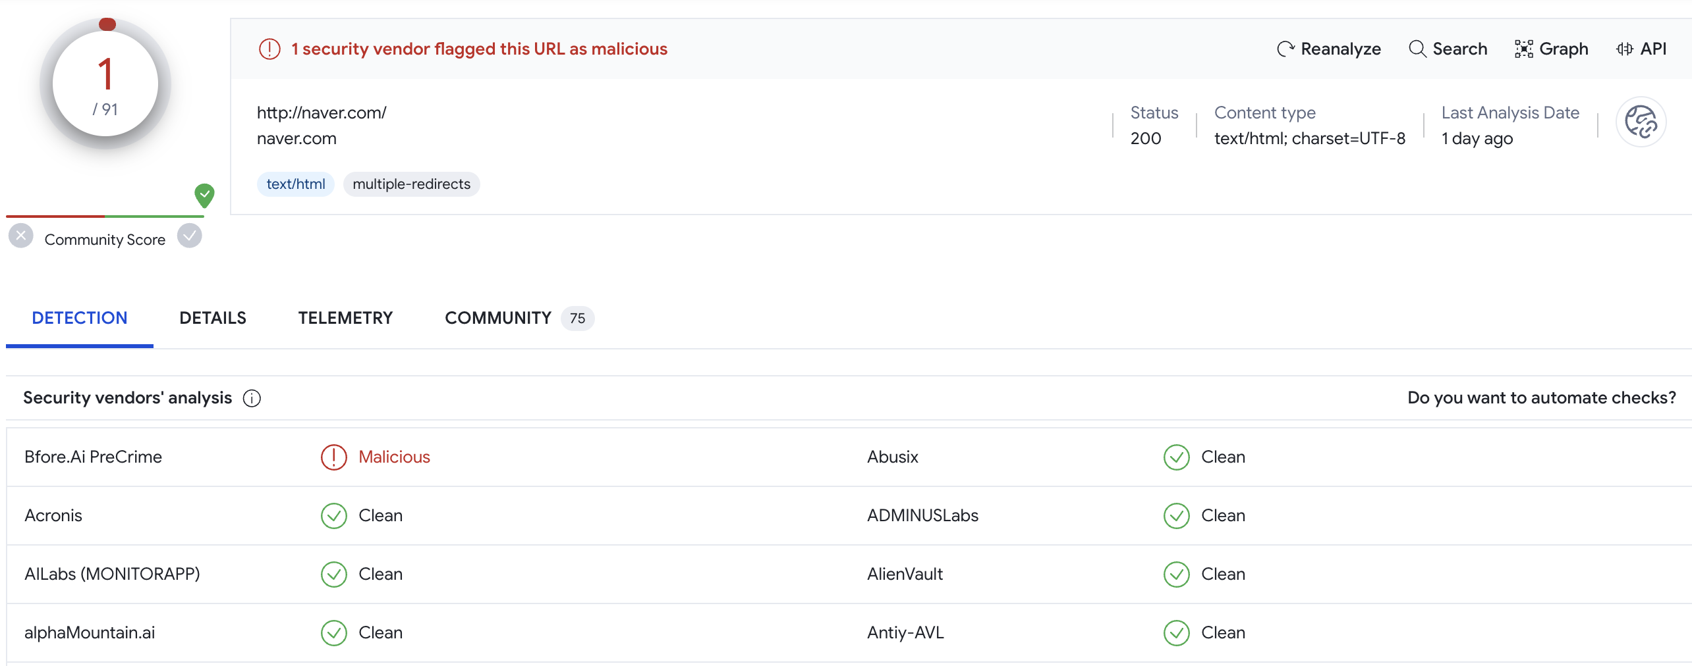Click the Clean checkmark icon for ADMINUSLabs
Viewport: 1692px width, 666px height.
1177,516
